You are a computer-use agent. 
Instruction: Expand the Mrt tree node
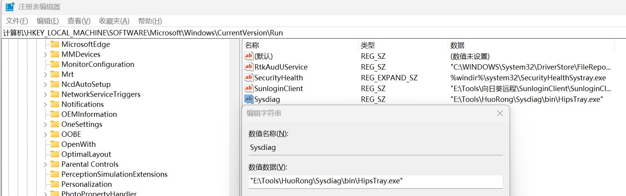click(x=45, y=75)
